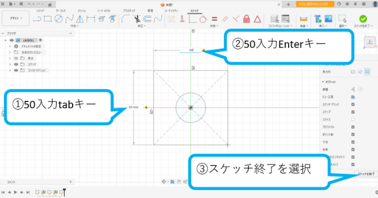Click the Insert Derive icon
The image size is (378, 198).
pos(318,18)
